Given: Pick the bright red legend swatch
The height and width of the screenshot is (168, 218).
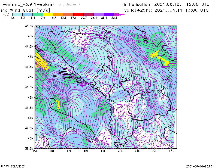Looking at the screenshot, I should tap(78, 14).
